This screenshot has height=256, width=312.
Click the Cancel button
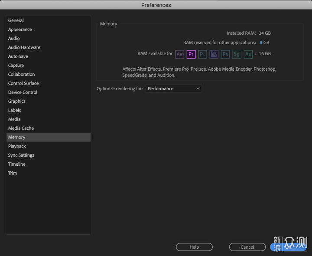[247, 247]
